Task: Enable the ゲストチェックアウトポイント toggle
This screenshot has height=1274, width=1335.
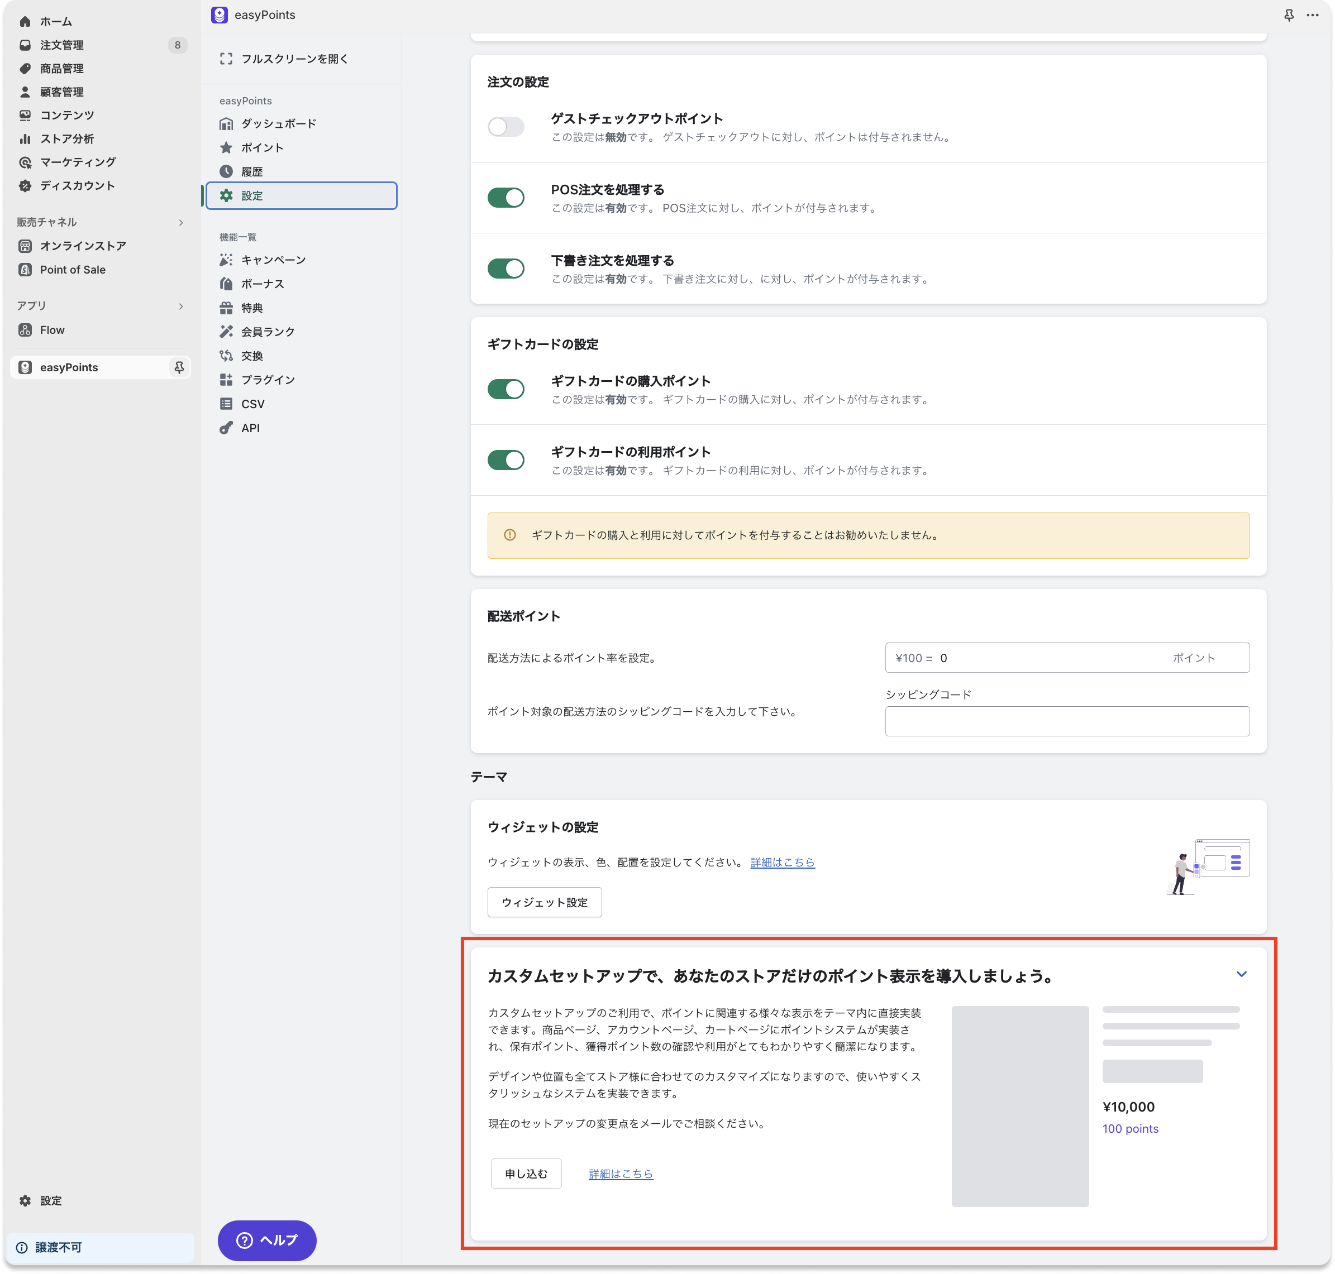Action: click(x=506, y=127)
